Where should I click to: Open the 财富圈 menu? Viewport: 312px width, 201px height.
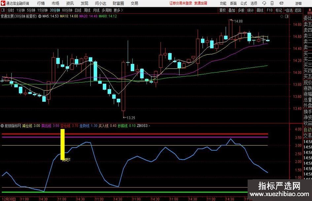(x=118, y=3)
